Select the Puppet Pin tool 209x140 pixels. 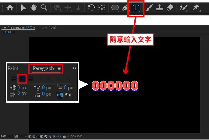(x=196, y=7)
